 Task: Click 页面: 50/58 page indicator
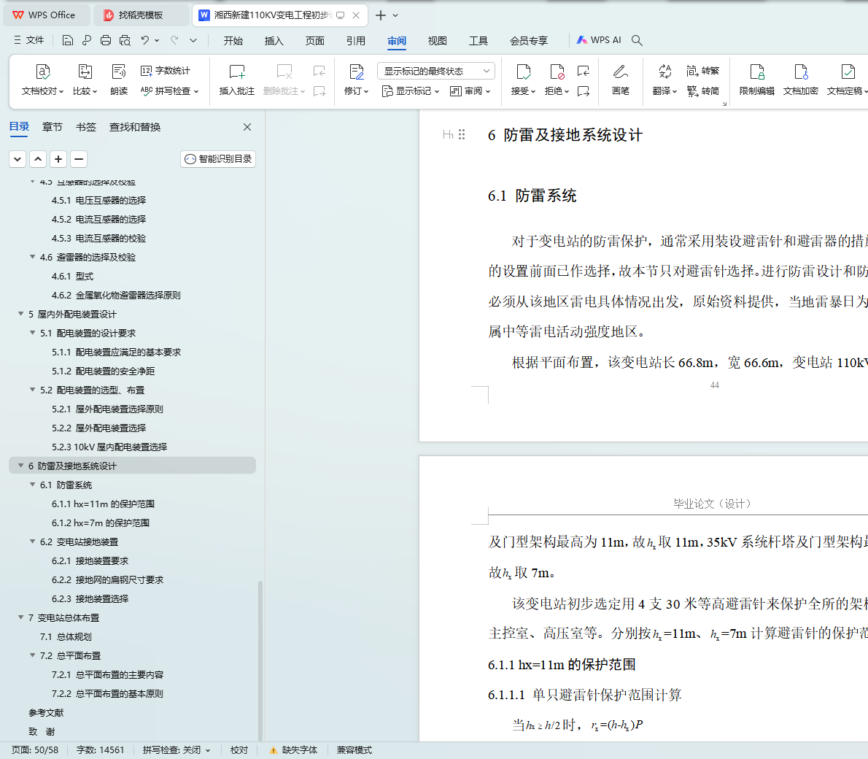tap(35, 750)
